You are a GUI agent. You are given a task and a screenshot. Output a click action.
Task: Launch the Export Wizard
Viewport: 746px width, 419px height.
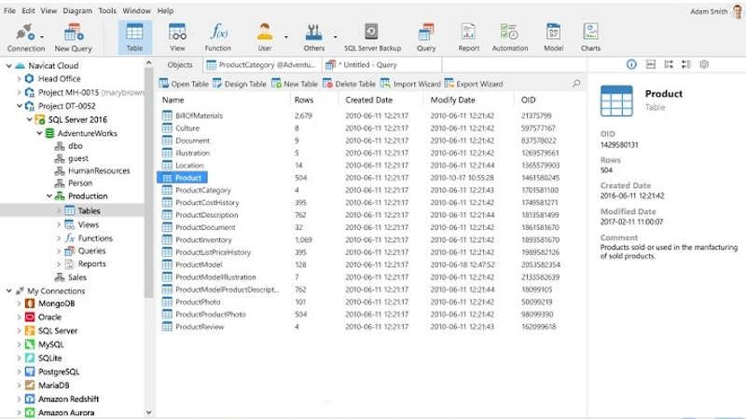474,84
